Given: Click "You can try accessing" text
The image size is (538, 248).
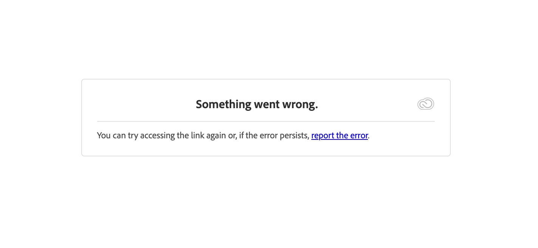Looking at the screenshot, I should pyautogui.click(x=136, y=135).
